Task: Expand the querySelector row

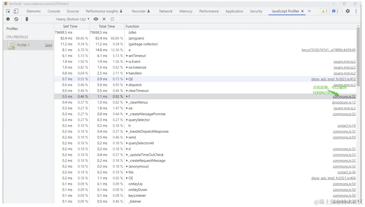Action: pos(127,120)
